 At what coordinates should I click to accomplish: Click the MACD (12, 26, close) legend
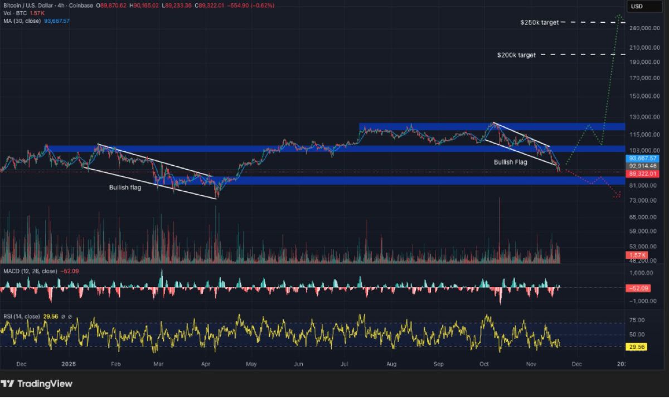click(x=29, y=271)
